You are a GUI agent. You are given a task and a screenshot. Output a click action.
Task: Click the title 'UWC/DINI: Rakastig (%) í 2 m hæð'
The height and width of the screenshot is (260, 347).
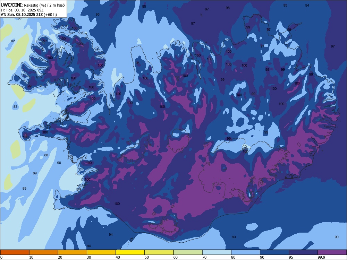[33, 5]
